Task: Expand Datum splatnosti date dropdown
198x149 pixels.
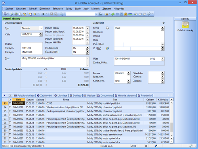Action: point(88,39)
